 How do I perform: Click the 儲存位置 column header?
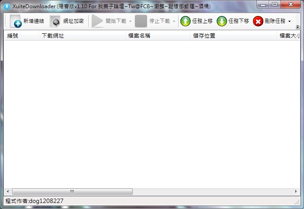[233, 35]
